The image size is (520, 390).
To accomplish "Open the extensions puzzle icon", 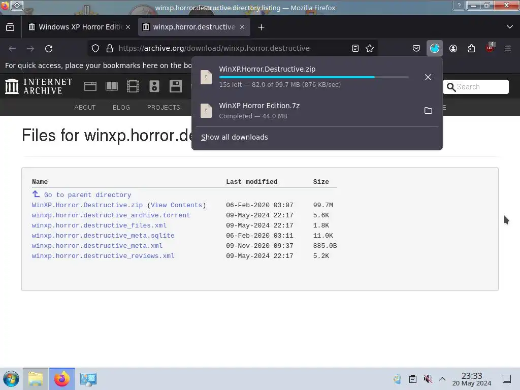I will 471,48.
